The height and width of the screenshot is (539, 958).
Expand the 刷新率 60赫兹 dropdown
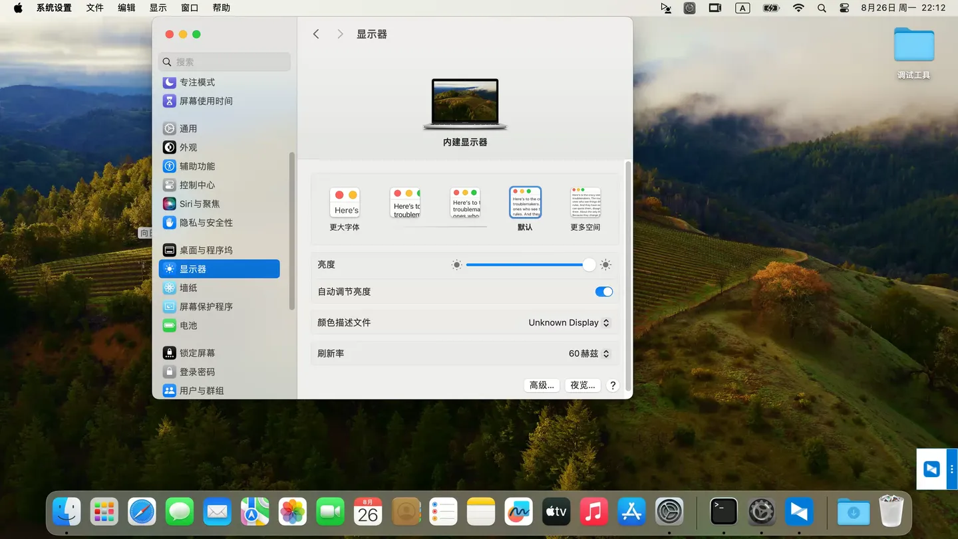[589, 354]
